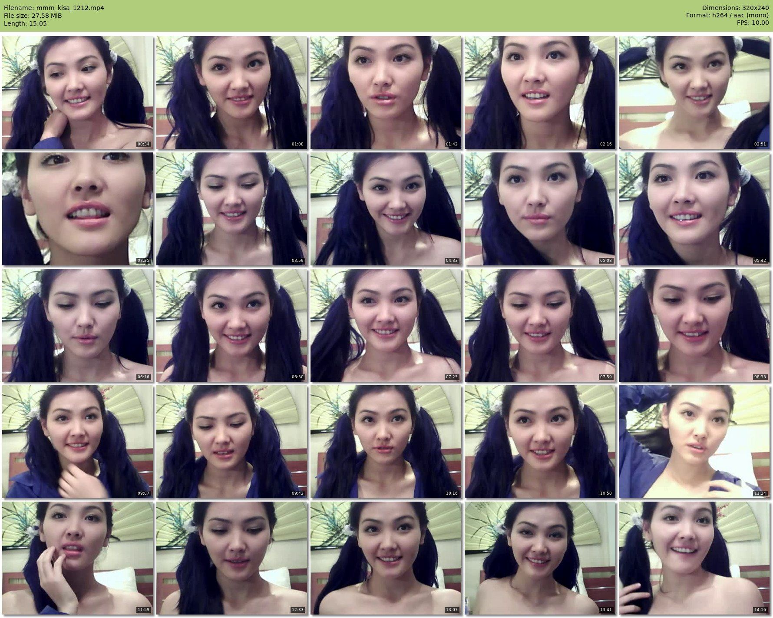This screenshot has height=618, width=773.
Task: Click the thumbnail timestamped 09:07
Action: (77, 442)
